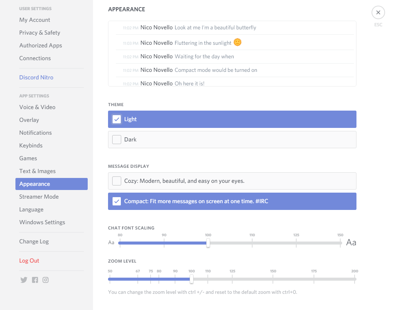
Task: Go to Text & Images settings
Action: coord(38,171)
